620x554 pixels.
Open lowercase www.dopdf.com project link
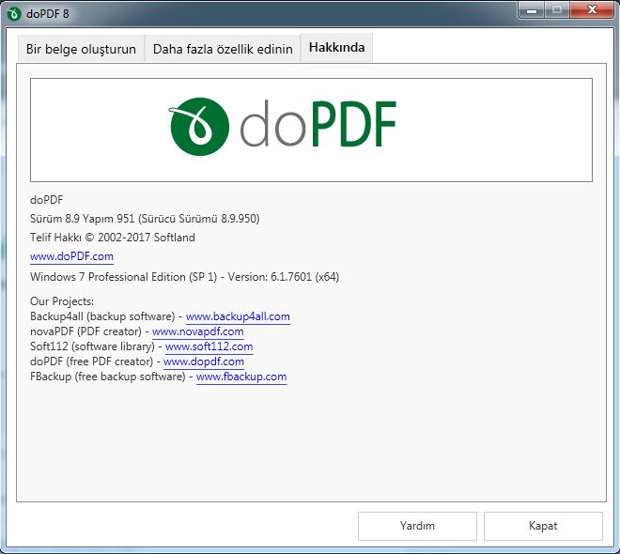(203, 362)
